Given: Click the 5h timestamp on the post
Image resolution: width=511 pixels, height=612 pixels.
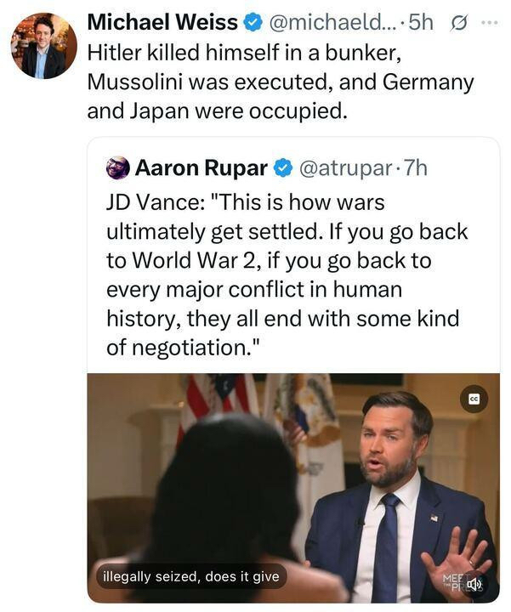Looking at the screenshot, I should click(x=421, y=21).
